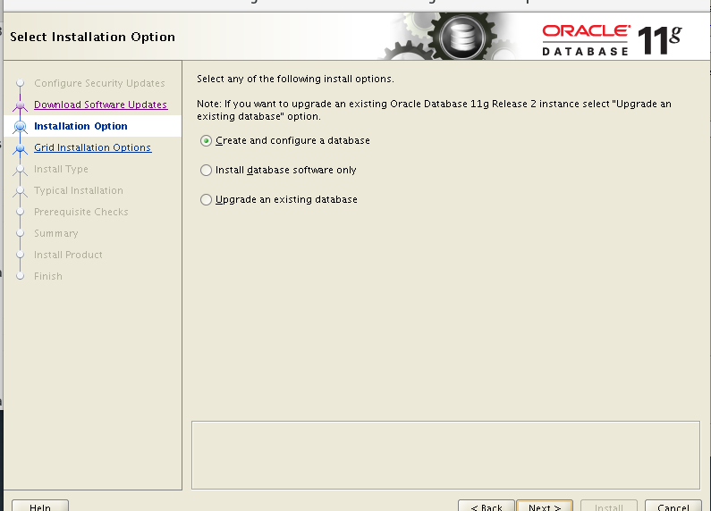The image size is (711, 511).
Task: Click the Download Software Updates step marker
Action: [20, 105]
